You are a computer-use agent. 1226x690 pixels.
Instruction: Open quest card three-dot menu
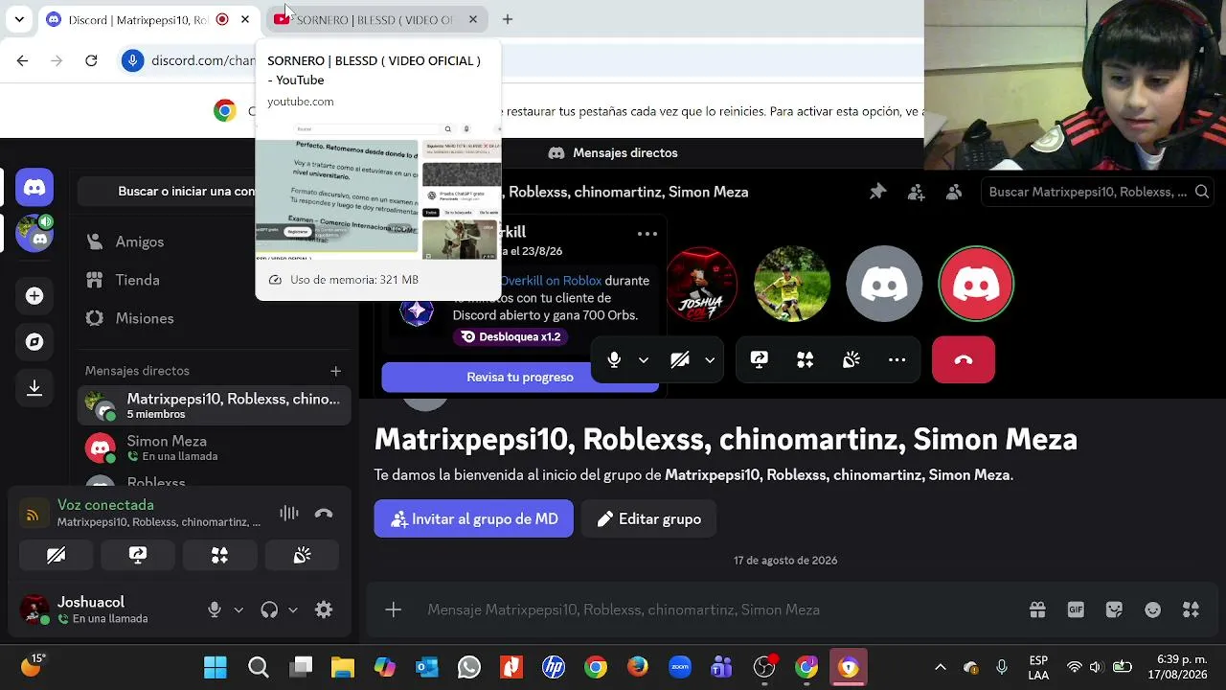647,233
